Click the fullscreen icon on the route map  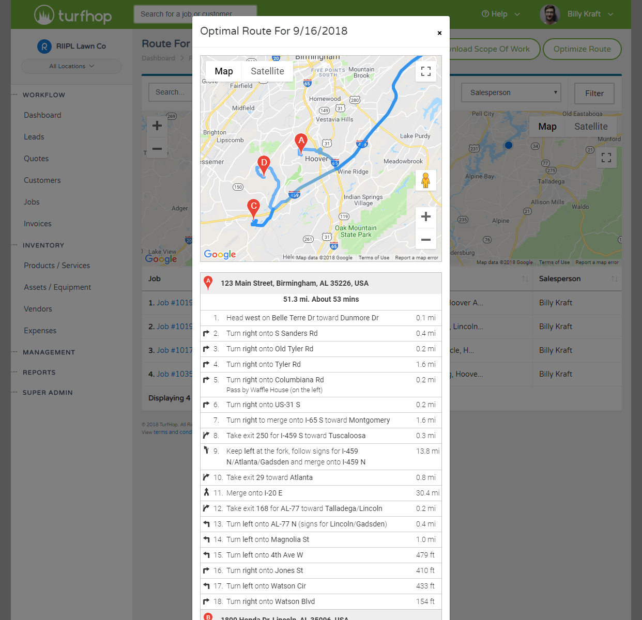pos(425,71)
